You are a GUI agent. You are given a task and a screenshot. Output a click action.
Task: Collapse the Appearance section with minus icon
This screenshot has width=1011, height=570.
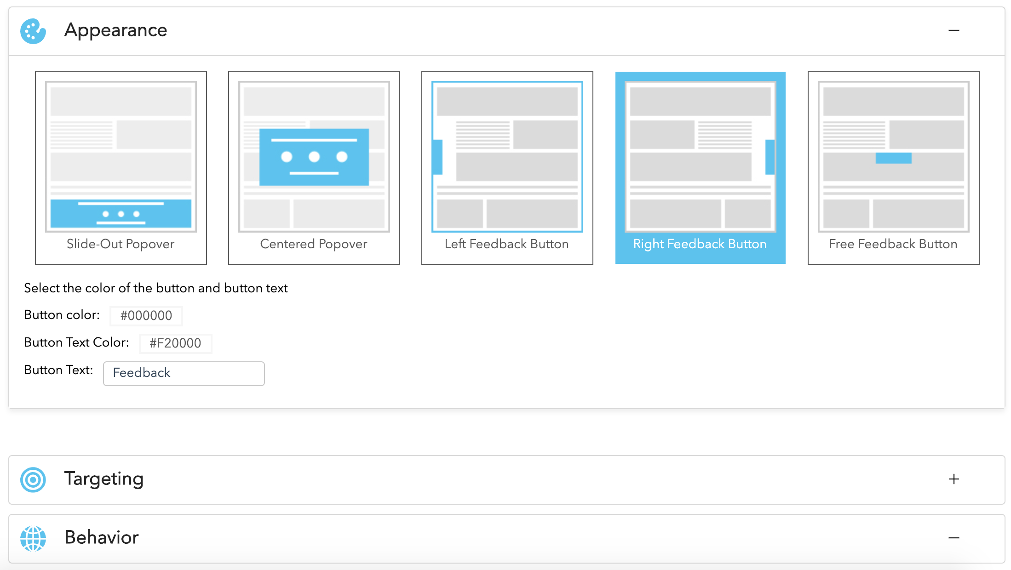954,31
